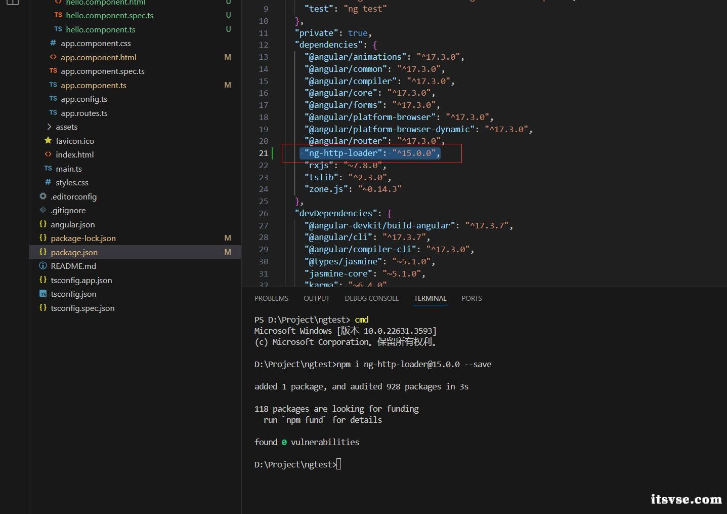Click the braces icon of angular.json

click(x=43, y=224)
